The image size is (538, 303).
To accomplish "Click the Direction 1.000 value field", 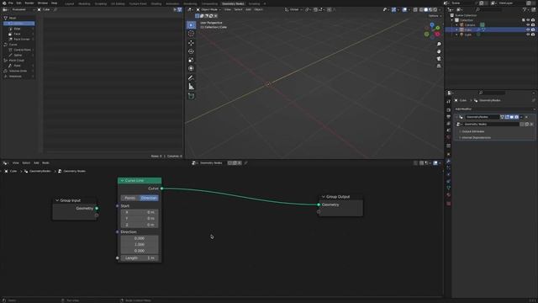I will (140, 245).
